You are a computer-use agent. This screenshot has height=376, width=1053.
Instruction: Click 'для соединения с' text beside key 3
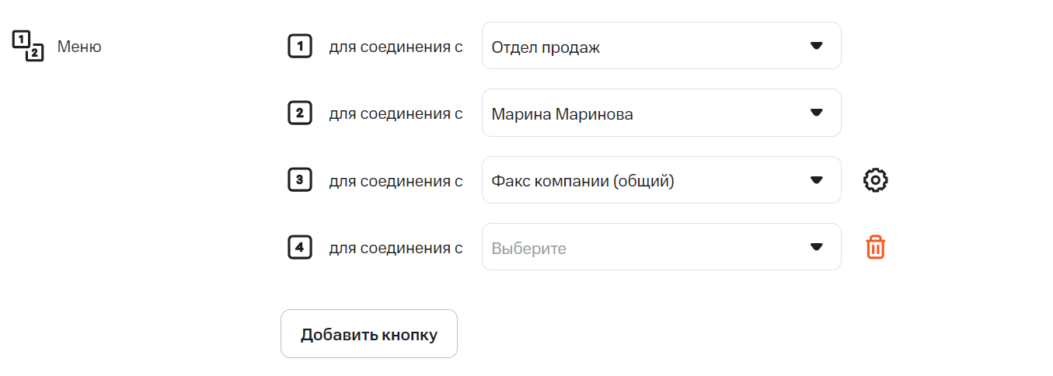click(396, 181)
